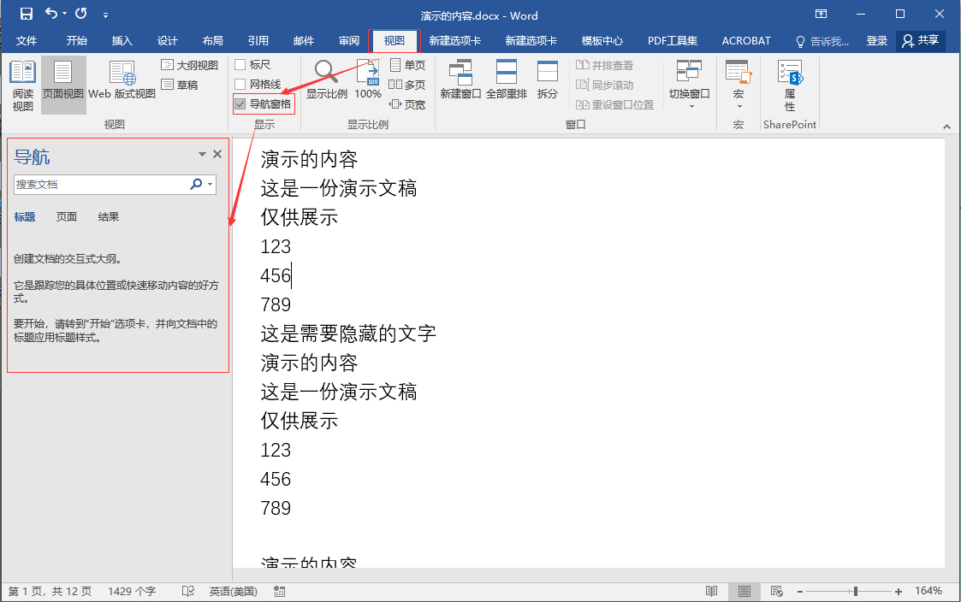
Task: Select web layout in status bar
Action: click(777, 591)
